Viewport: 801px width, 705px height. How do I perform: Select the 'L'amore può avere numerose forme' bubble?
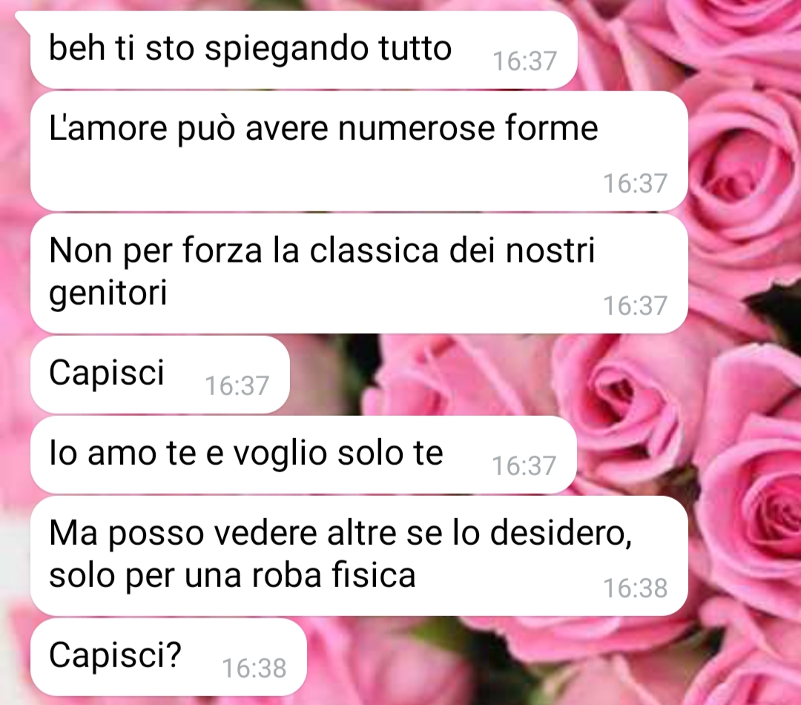359,151
